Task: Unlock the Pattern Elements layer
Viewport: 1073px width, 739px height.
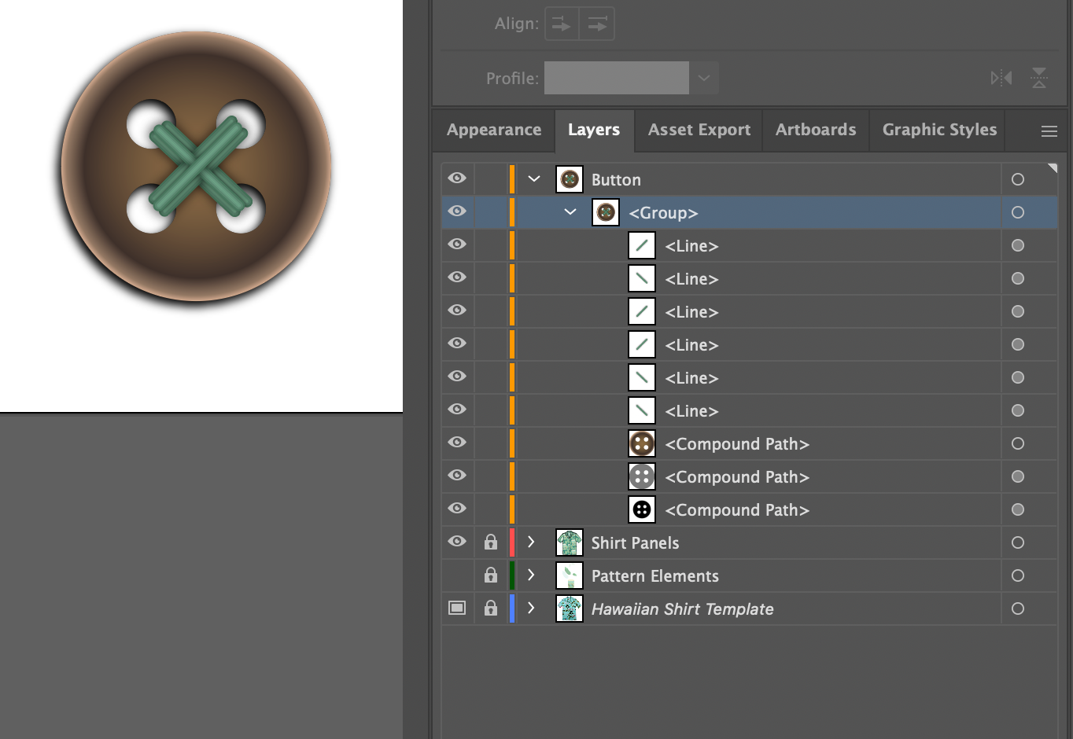Action: 490,575
